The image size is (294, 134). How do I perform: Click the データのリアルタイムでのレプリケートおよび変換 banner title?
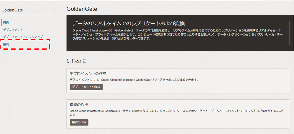pos(129,24)
